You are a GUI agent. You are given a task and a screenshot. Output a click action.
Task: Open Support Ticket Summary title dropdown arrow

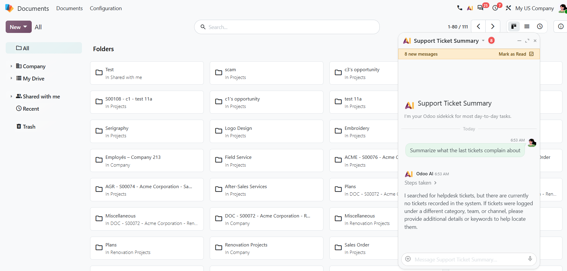pyautogui.click(x=483, y=41)
